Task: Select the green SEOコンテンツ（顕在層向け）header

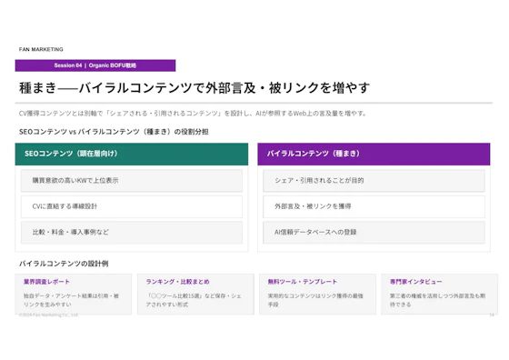Action: 132,154
